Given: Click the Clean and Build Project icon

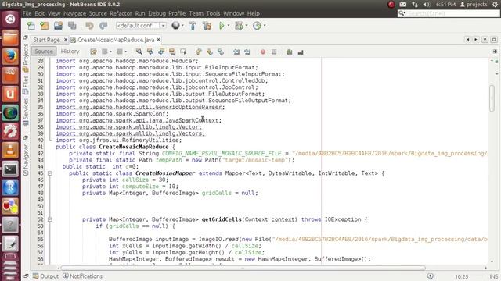Looking at the screenshot, I should [207, 26].
